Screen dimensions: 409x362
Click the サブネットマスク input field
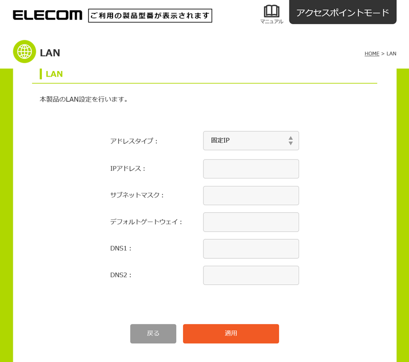251,196
